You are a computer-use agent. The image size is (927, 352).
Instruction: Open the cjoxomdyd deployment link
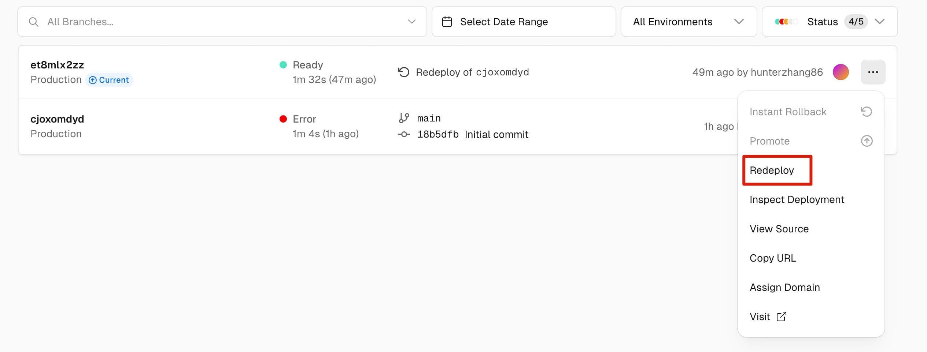pyautogui.click(x=57, y=119)
